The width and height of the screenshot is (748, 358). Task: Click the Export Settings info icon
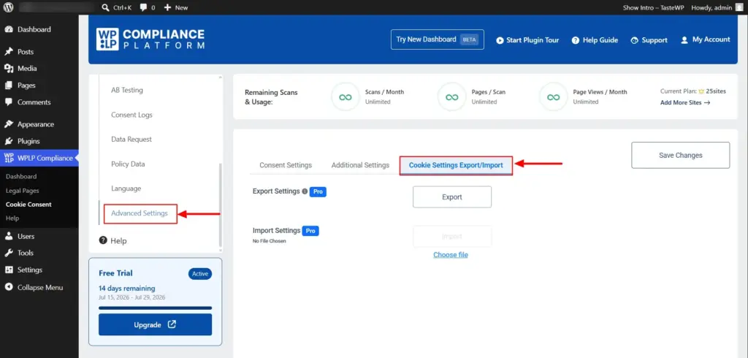(x=305, y=191)
